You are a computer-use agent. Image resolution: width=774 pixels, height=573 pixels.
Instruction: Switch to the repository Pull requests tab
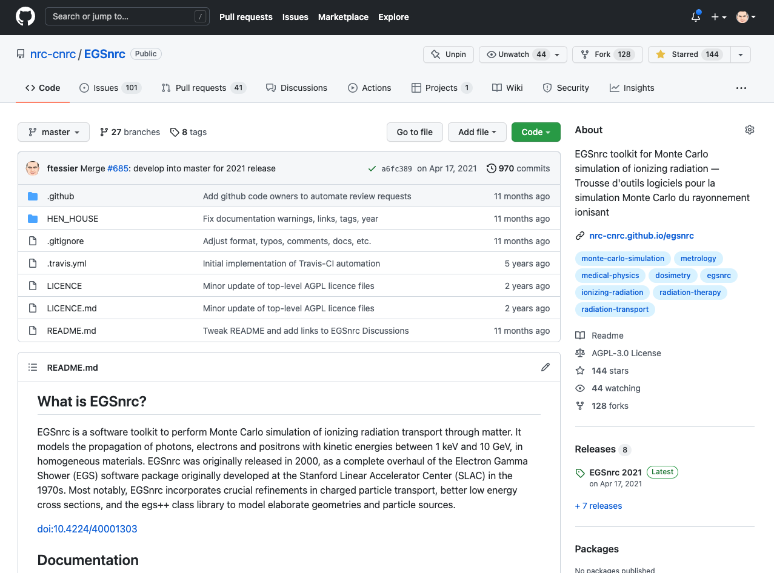[x=203, y=88]
